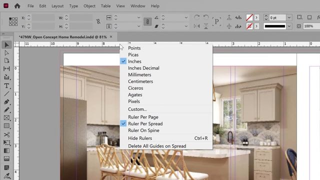Click the Flip Vertical icon
320x180 pixels.
[x=206, y=26]
